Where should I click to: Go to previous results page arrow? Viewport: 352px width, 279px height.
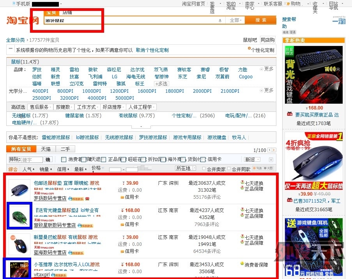(270, 150)
